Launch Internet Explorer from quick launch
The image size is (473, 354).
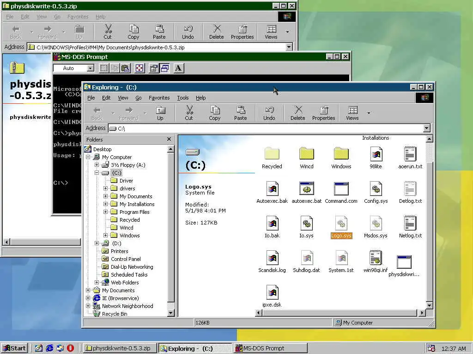coord(49,348)
